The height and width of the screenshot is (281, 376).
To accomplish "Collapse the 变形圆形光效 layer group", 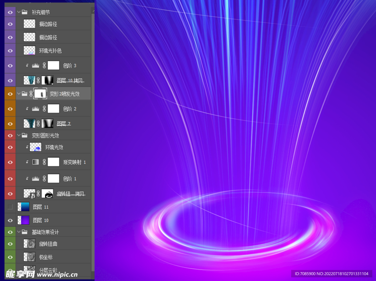I will pyautogui.click(x=19, y=135).
